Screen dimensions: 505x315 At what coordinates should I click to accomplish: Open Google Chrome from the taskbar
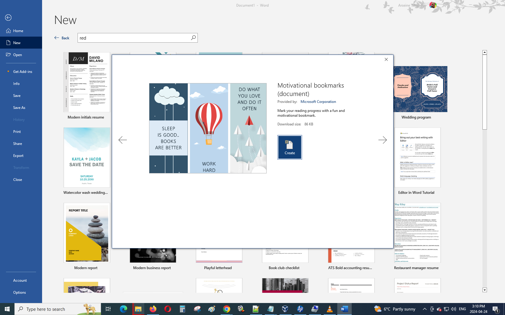click(227, 309)
